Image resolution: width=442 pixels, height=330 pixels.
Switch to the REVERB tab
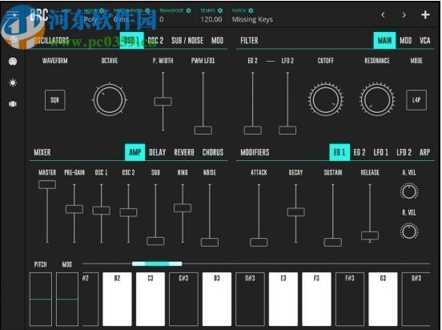184,152
